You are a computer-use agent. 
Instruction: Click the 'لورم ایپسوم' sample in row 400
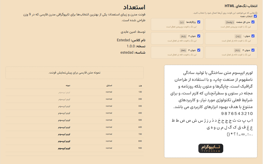64,113
